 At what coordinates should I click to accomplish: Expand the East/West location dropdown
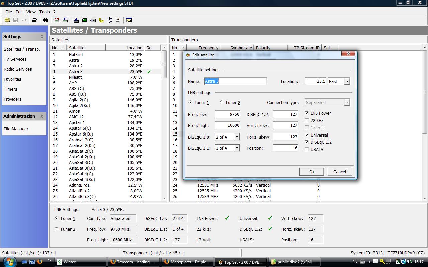coord(347,81)
